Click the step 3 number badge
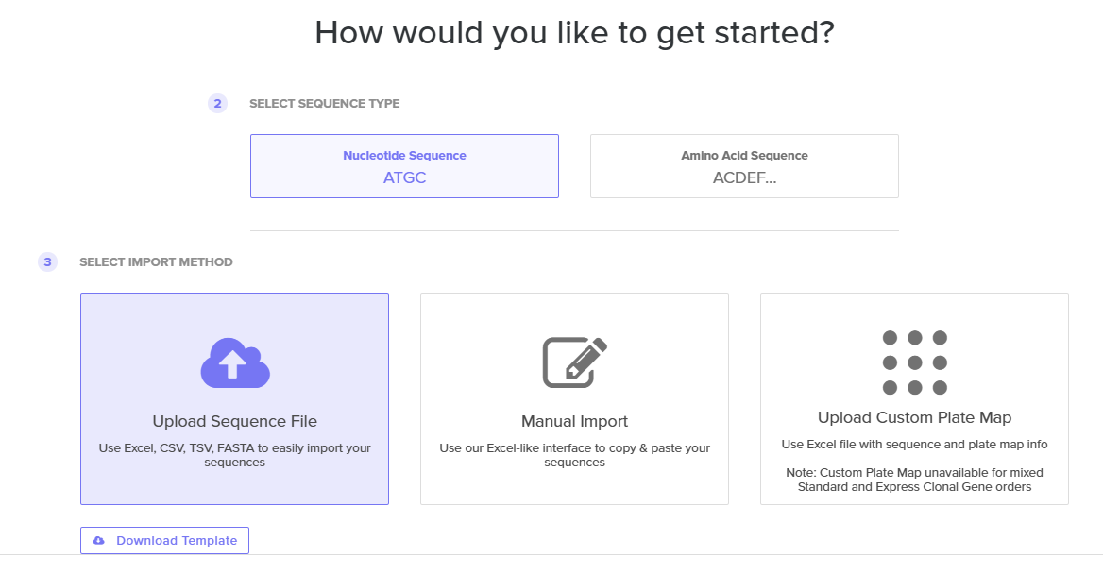Viewport: 1103px width, 573px height. click(x=47, y=262)
